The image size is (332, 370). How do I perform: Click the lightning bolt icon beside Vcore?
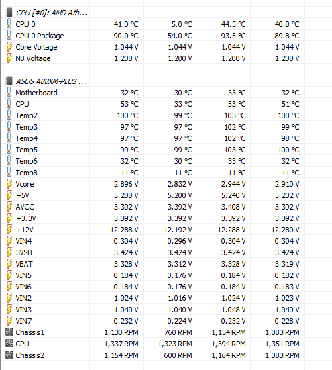click(9, 184)
